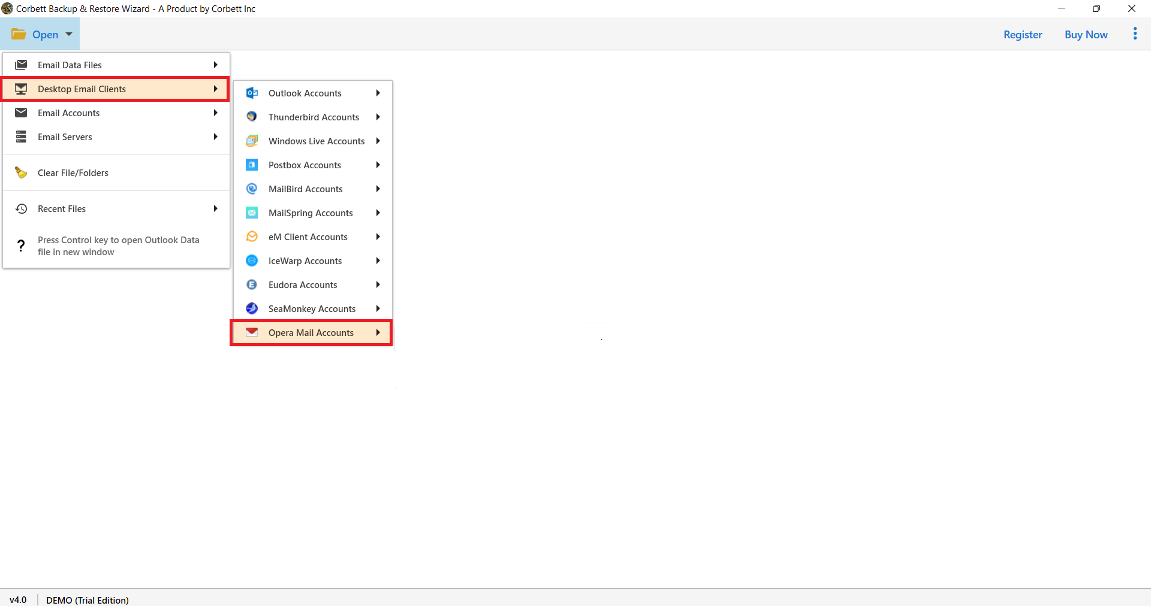Viewport: 1151px width, 606px height.
Task: Expand the Windows Live Accounts submenu arrow
Action: coord(378,141)
